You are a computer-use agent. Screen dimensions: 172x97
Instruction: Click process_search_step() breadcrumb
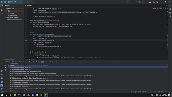point(31,59)
